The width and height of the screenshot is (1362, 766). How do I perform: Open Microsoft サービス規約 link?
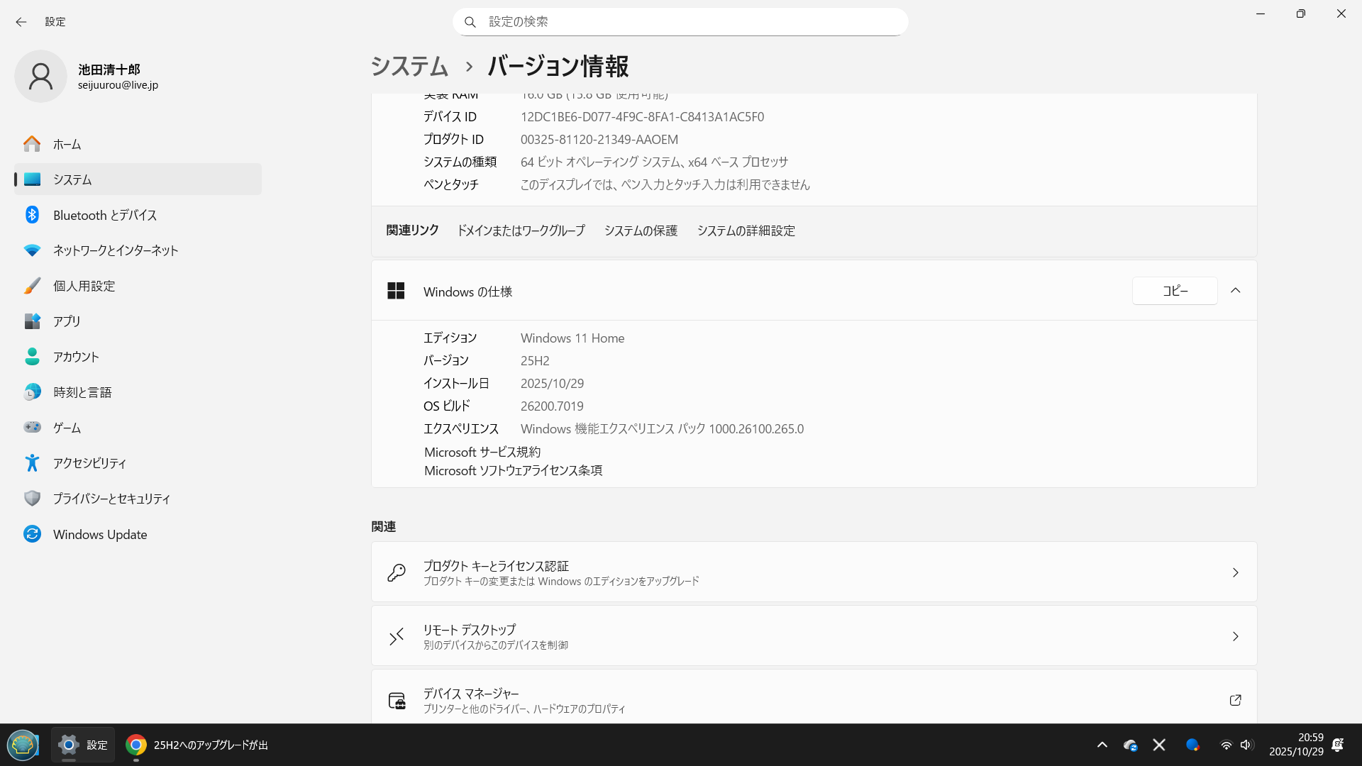(482, 453)
